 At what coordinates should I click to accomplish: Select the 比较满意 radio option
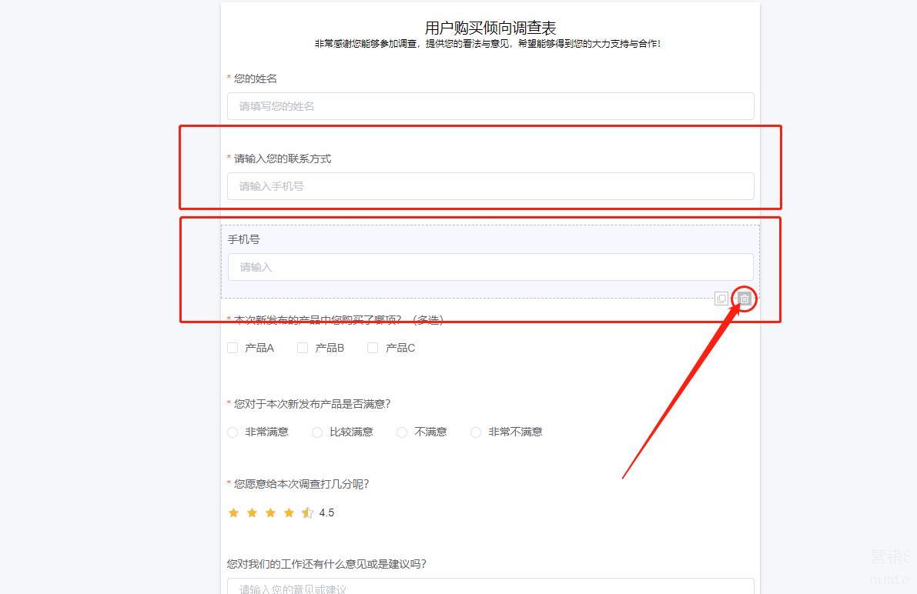point(317,432)
